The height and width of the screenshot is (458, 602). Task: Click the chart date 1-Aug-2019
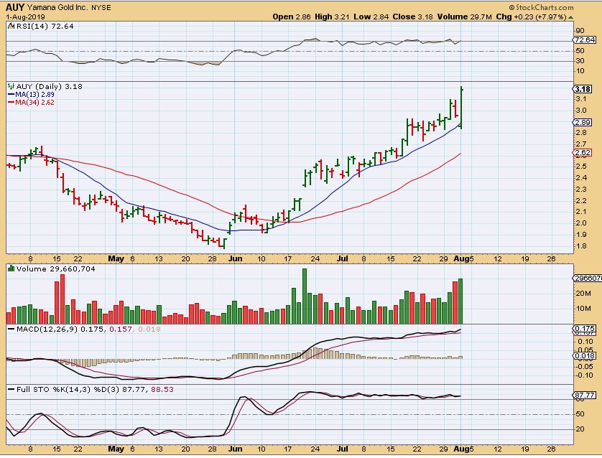[25, 17]
